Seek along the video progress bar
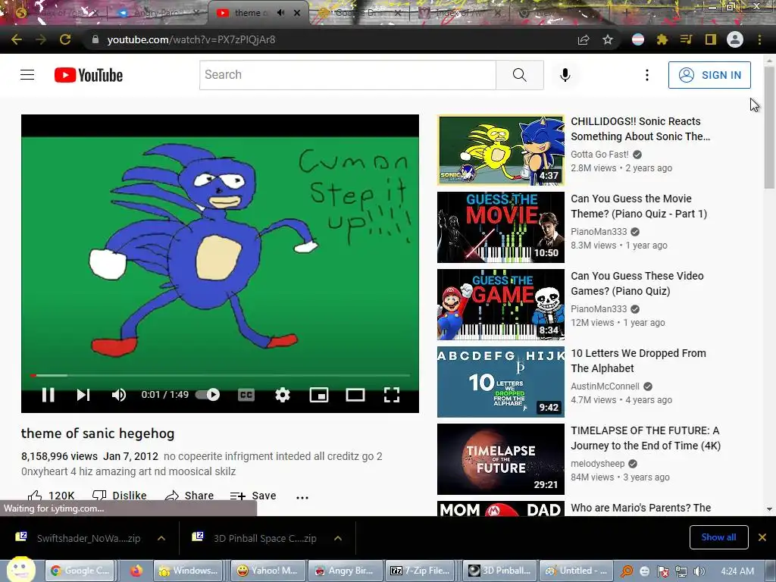This screenshot has height=582, width=776. [221, 376]
